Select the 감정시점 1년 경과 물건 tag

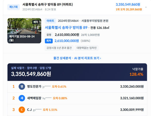59,48
